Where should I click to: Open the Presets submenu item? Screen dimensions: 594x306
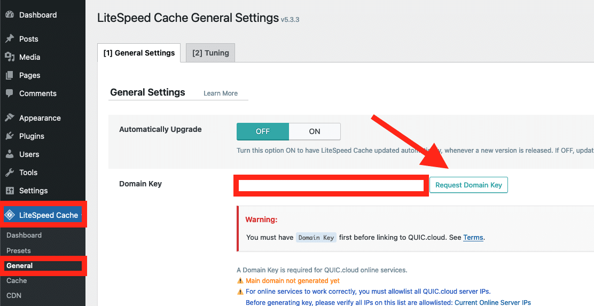tap(19, 250)
